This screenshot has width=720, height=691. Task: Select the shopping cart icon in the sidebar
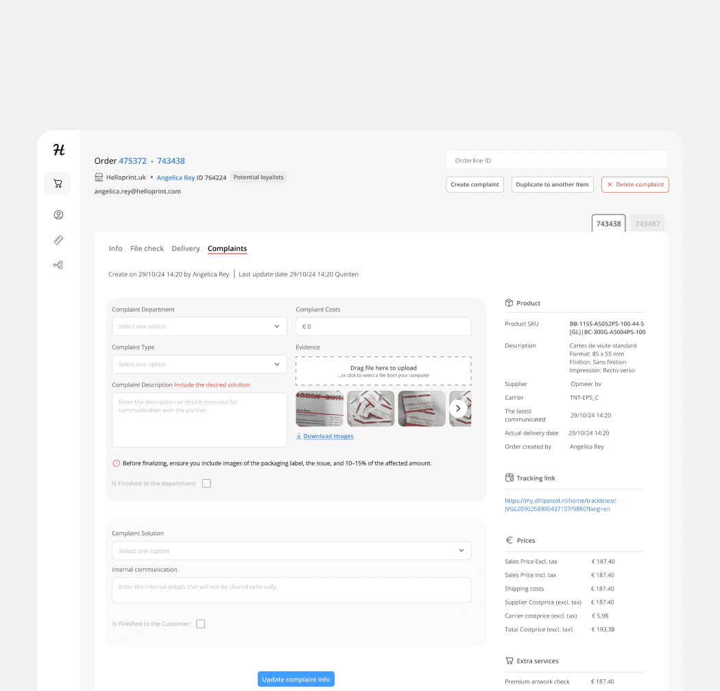point(58,183)
